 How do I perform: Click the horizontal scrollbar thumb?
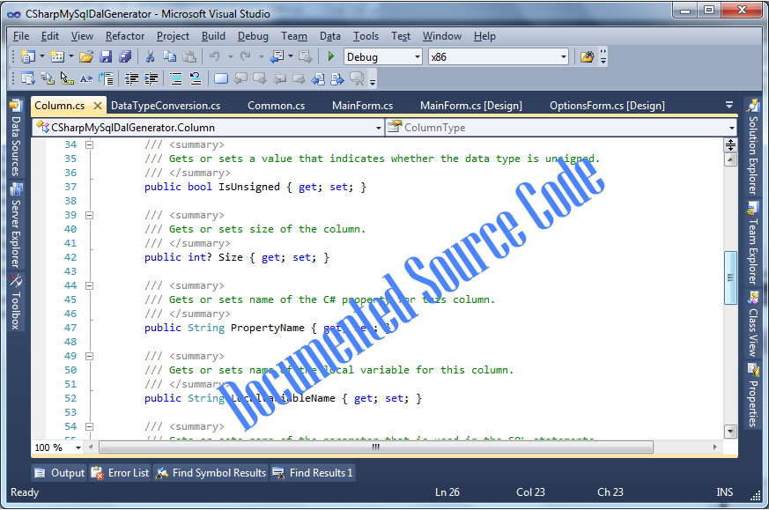point(376,447)
